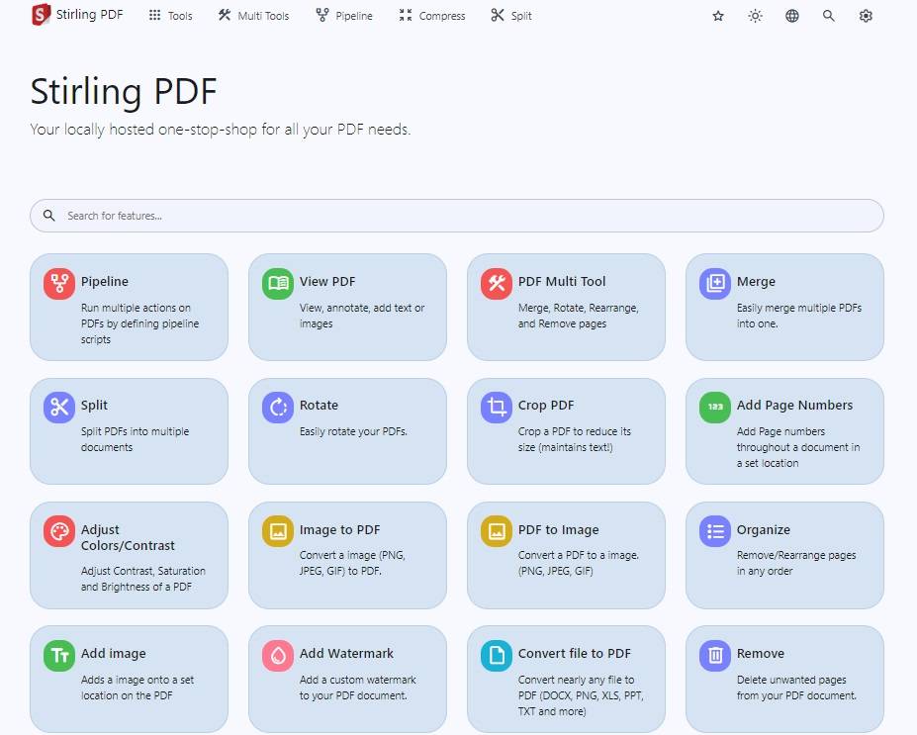This screenshot has width=917, height=735.
Task: Click the Stirling PDF logo icon
Action: pos(41,15)
